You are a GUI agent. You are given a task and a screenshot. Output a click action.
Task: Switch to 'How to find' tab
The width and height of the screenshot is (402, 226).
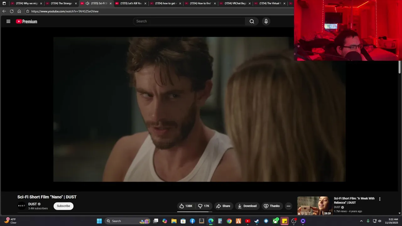click(200, 3)
